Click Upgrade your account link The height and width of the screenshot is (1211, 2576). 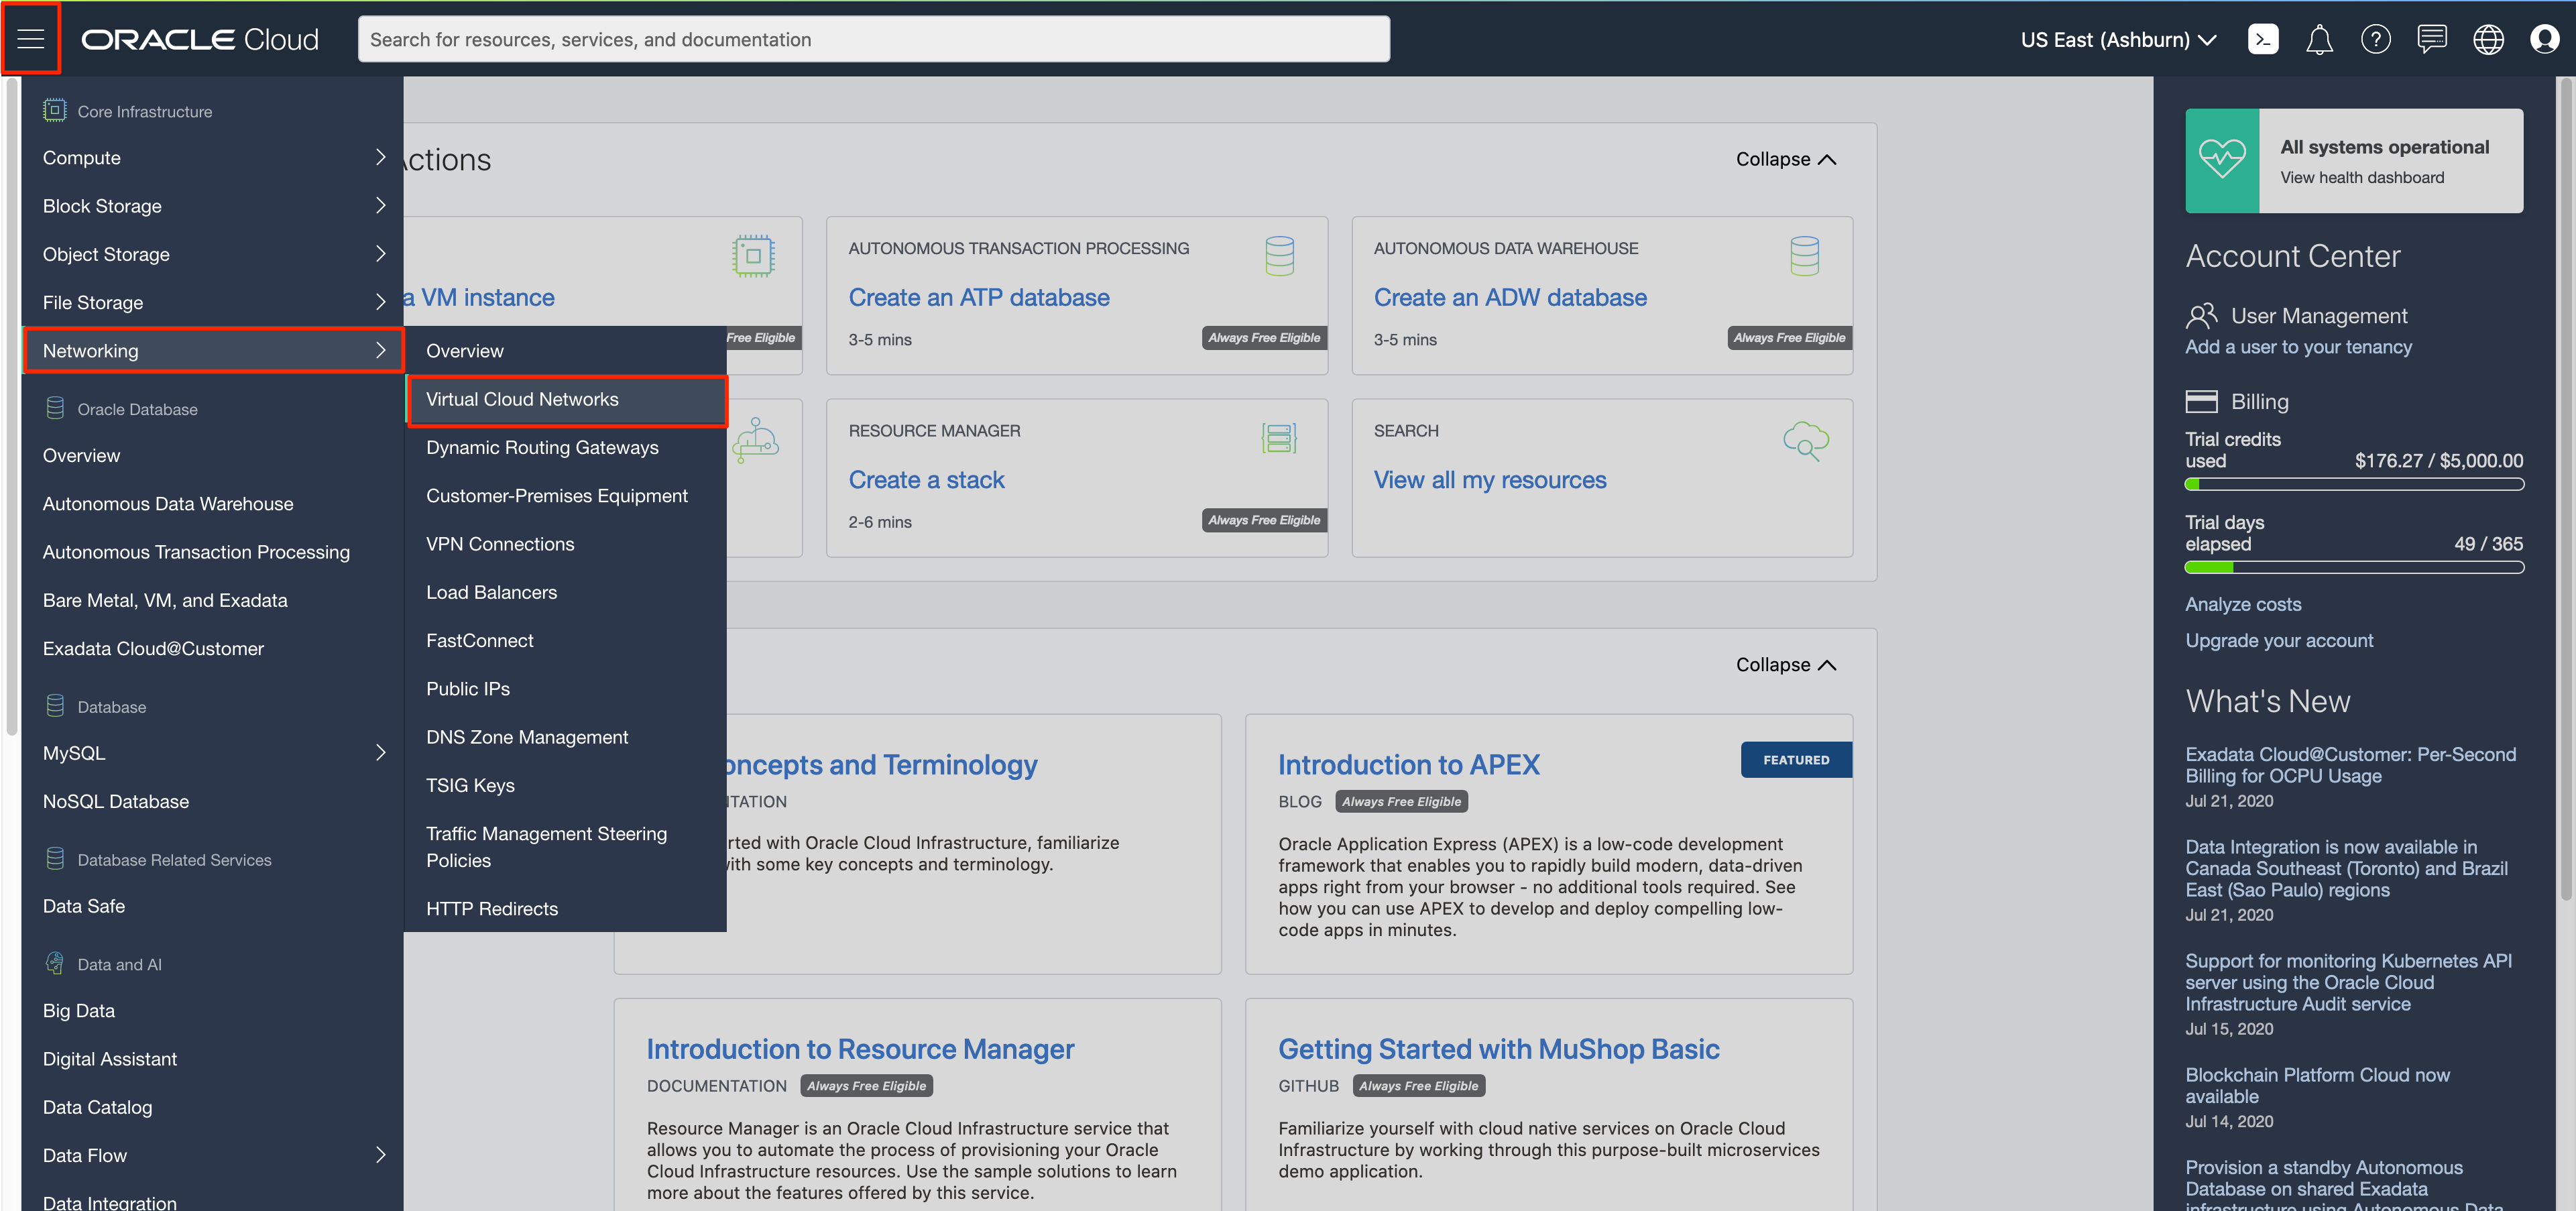click(x=2278, y=640)
